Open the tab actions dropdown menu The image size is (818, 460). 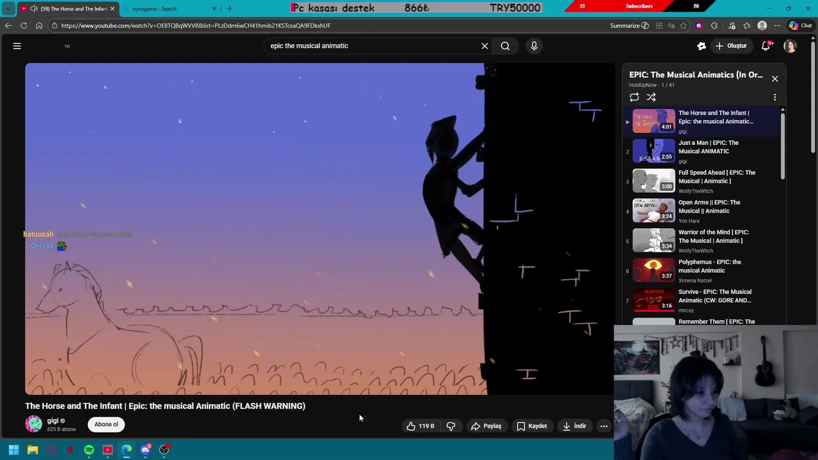(8, 9)
